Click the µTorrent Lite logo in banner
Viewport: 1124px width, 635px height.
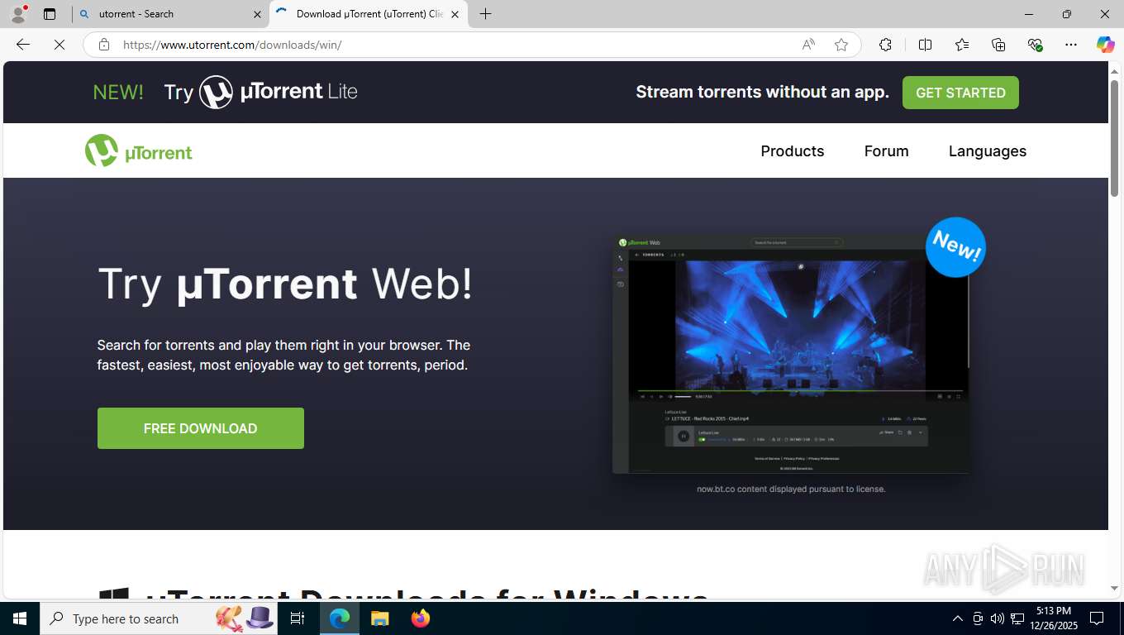tap(278, 92)
